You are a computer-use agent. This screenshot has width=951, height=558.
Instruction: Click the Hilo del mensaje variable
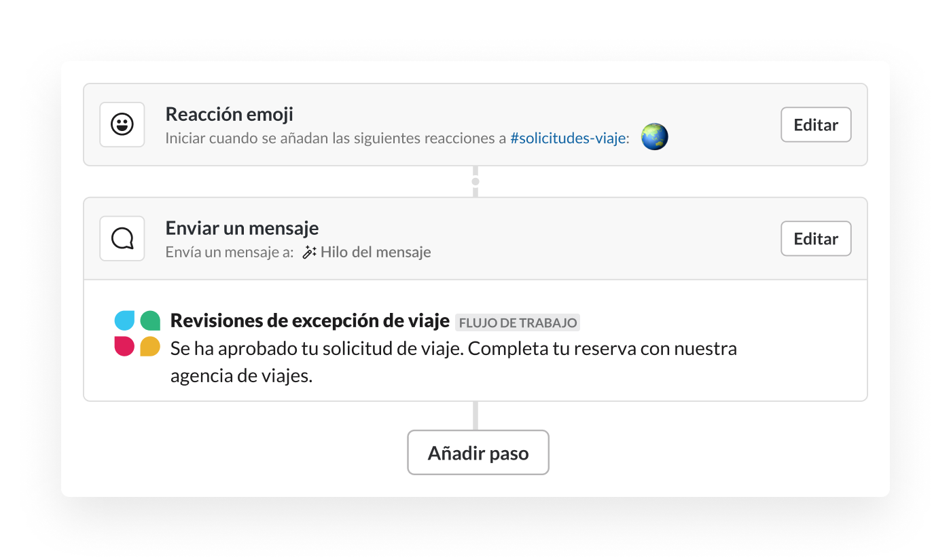pos(376,253)
